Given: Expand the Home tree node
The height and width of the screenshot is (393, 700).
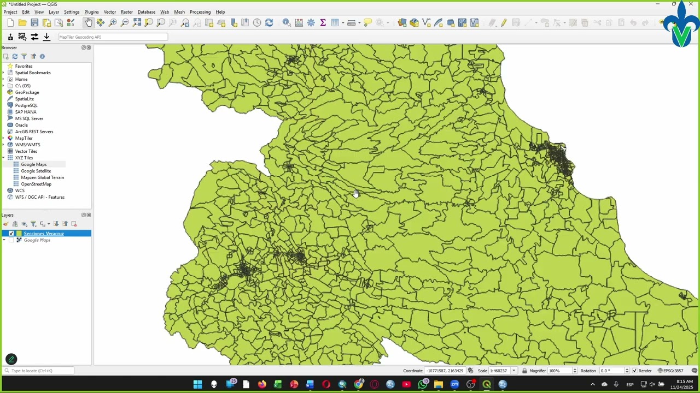Looking at the screenshot, I should point(4,79).
